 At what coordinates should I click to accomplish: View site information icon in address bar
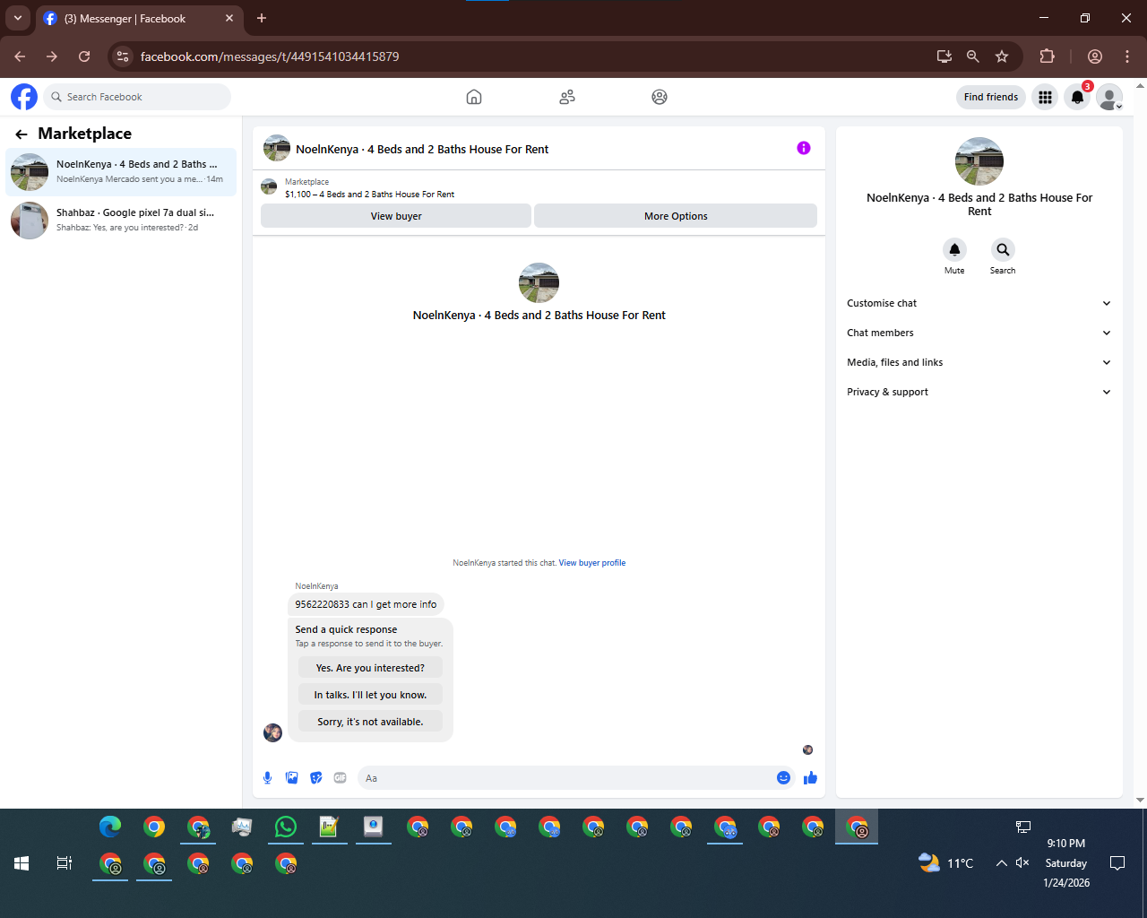click(x=124, y=56)
